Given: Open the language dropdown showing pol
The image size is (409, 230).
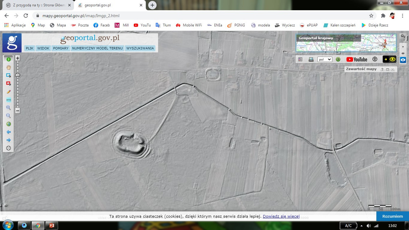Looking at the screenshot, I should point(325,59).
